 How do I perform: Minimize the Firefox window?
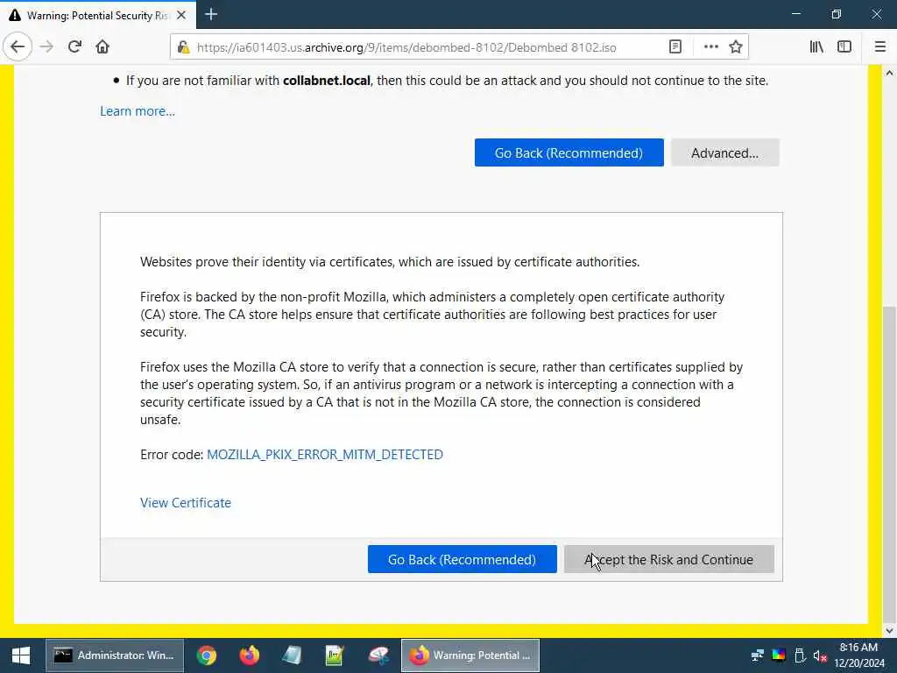[795, 14]
